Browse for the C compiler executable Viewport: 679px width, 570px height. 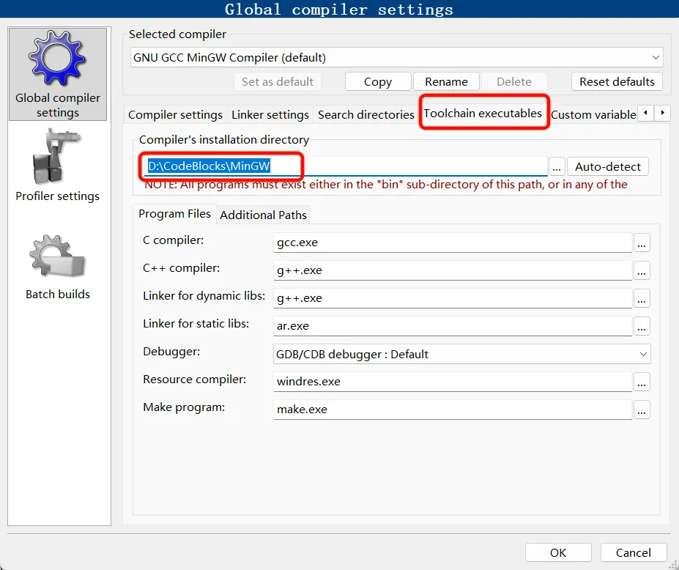point(642,243)
